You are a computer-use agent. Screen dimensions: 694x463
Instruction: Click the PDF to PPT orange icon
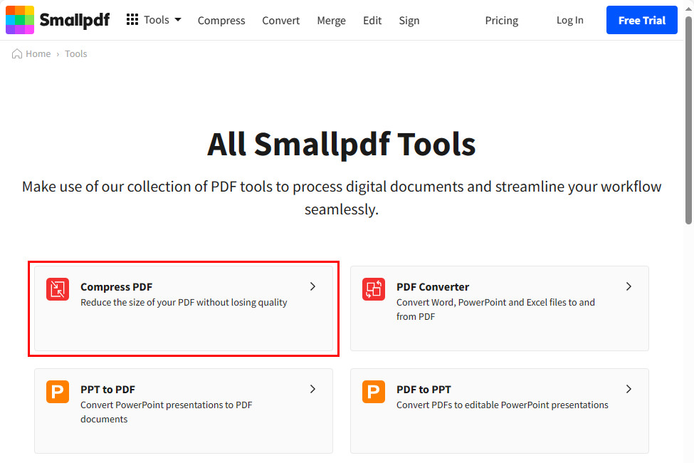(x=374, y=392)
